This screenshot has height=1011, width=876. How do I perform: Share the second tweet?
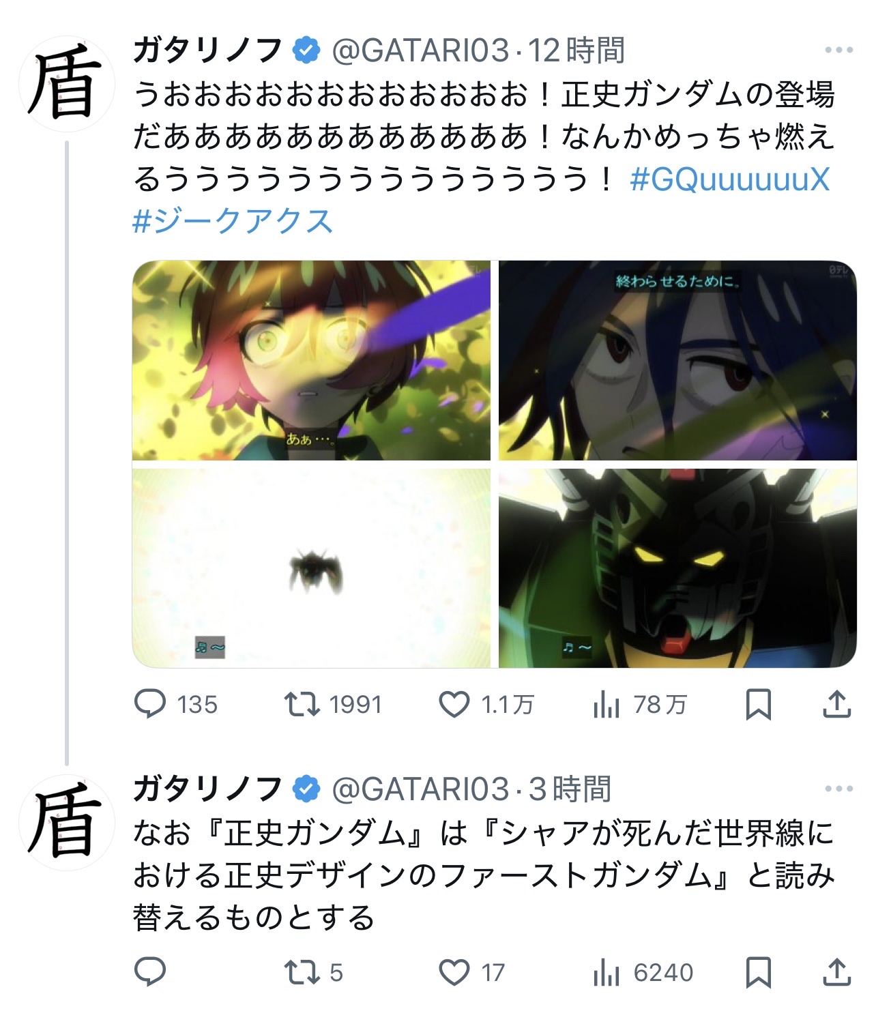click(836, 971)
